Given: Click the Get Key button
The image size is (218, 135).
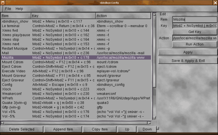Looking at the screenshot, I should pos(194,32).
